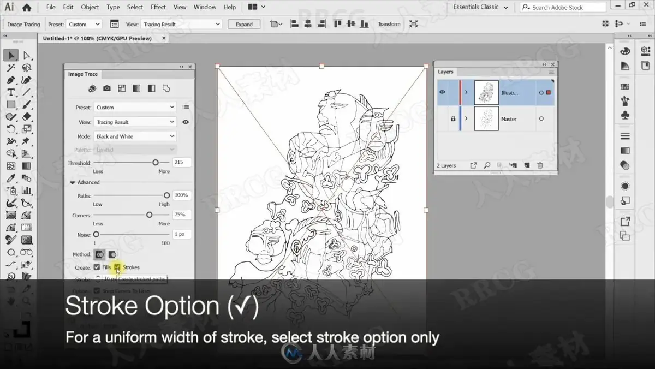Hide the Illustration layer with eye icon

pyautogui.click(x=442, y=92)
